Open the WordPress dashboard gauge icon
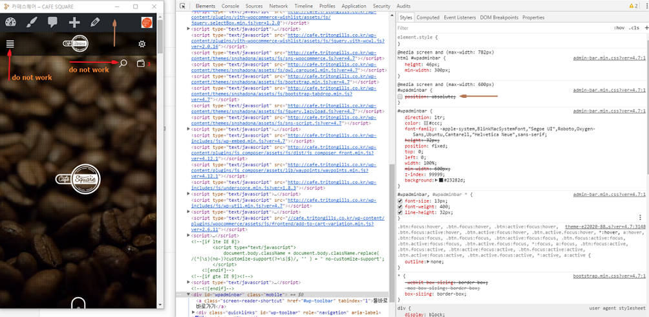This screenshot has height=317, width=649. [10, 22]
